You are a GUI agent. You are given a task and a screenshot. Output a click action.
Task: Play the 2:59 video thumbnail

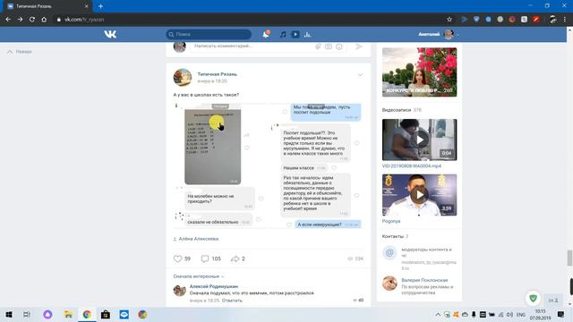[x=420, y=195]
